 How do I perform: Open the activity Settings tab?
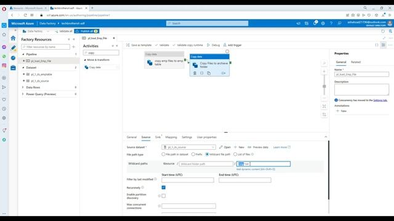click(187, 138)
